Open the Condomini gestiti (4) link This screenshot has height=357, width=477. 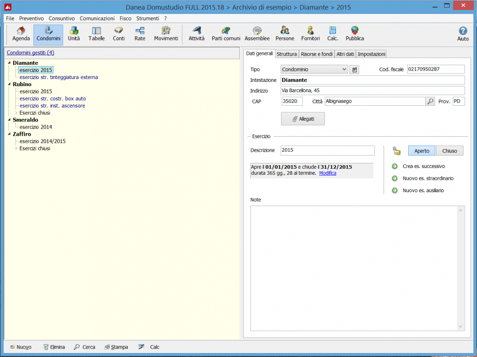coord(30,52)
